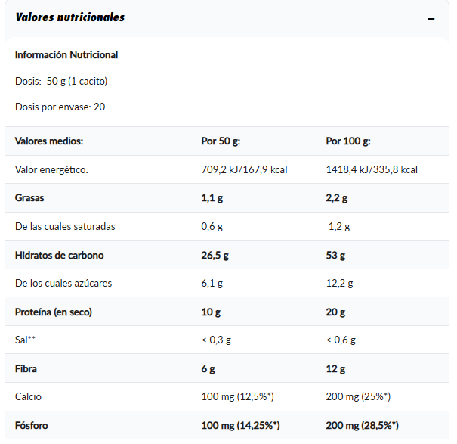This screenshot has width=457, height=444.
Task: Click the Por 50 g column header
Action: coord(221,141)
